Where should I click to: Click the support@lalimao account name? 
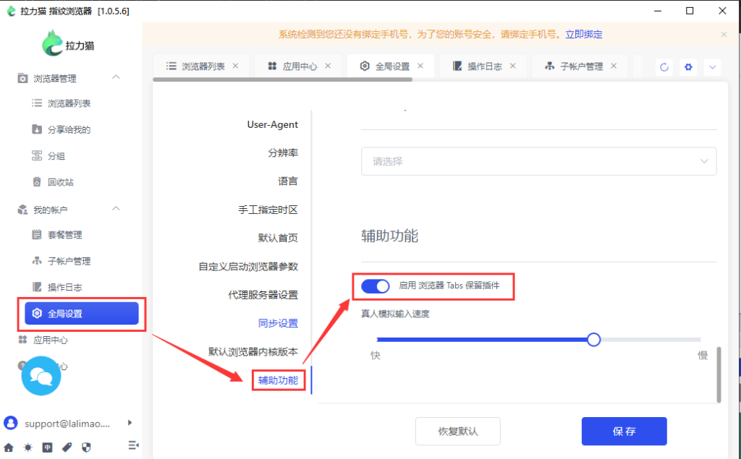tap(67, 424)
